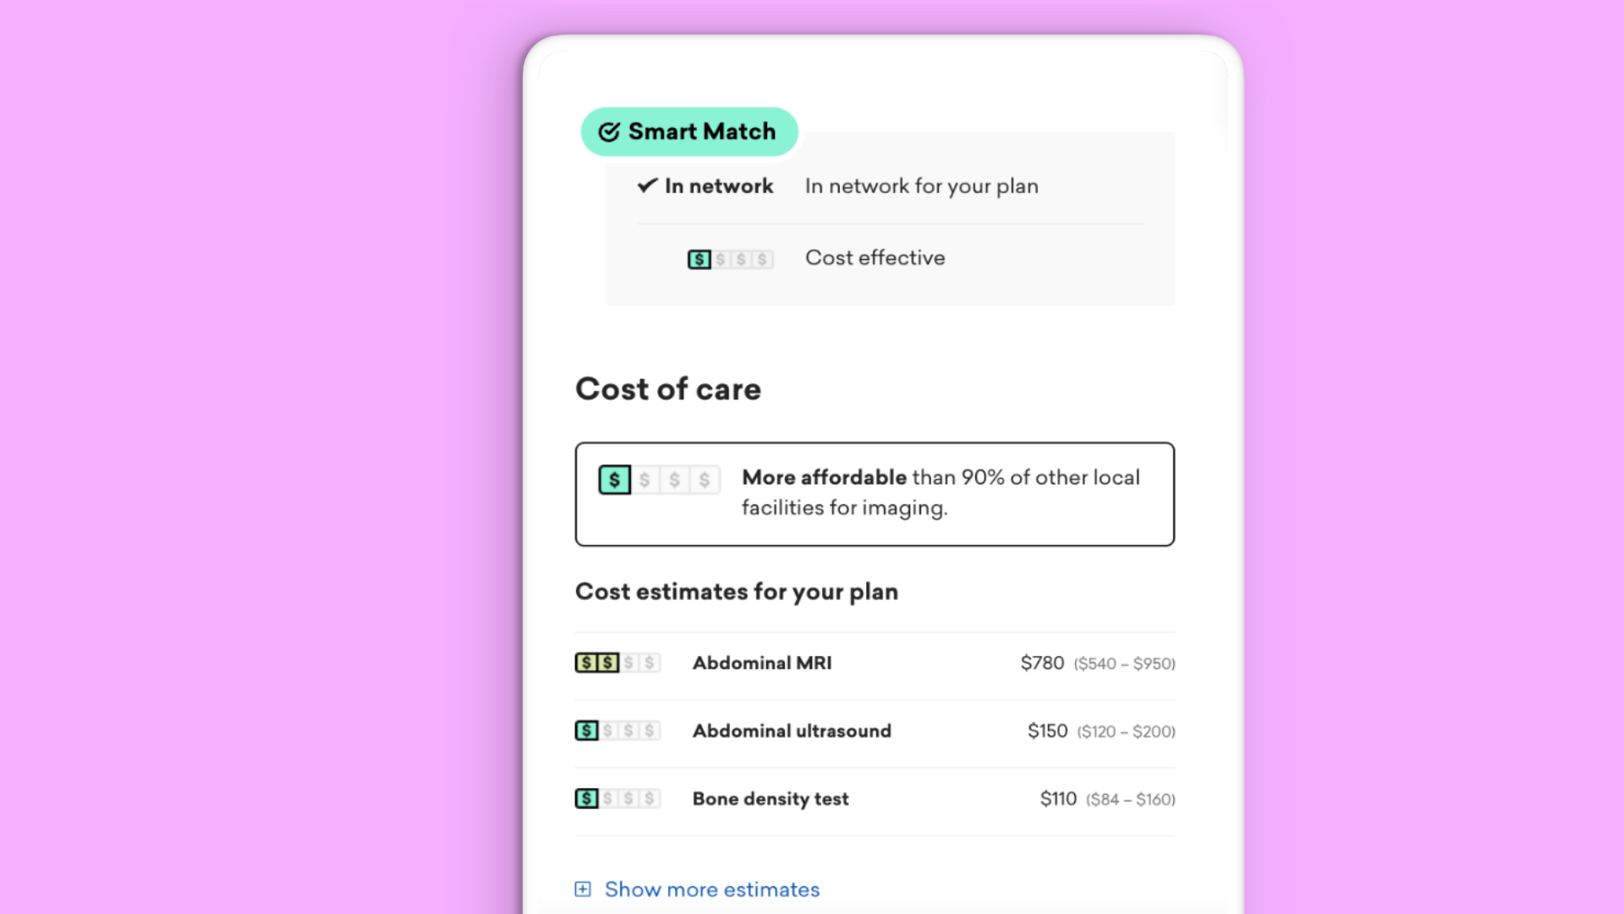
Task: Click the Cost of care heading
Action: click(x=668, y=389)
